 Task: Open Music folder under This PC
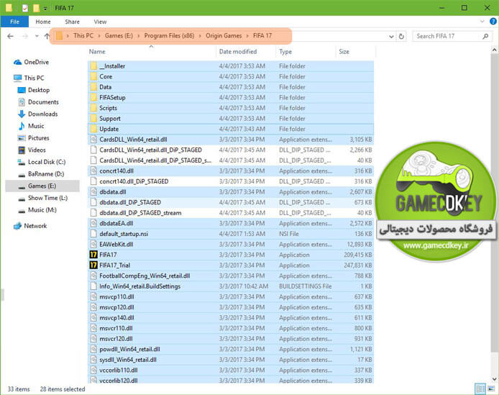click(x=31, y=126)
